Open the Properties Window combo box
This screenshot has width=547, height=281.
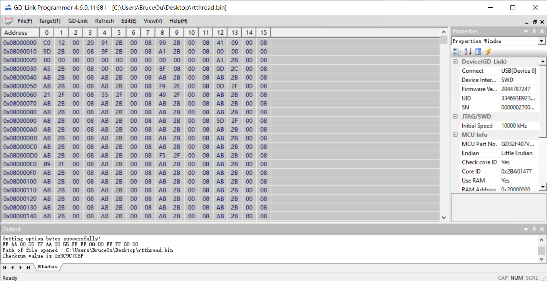499,41
